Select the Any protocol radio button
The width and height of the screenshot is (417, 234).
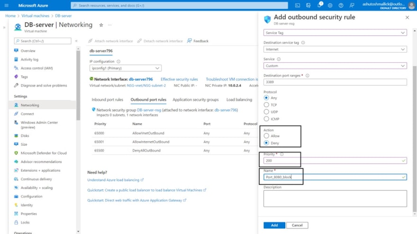click(266, 98)
